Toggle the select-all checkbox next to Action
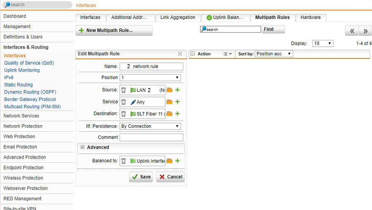This screenshot has width=372, height=210. pos(192,54)
